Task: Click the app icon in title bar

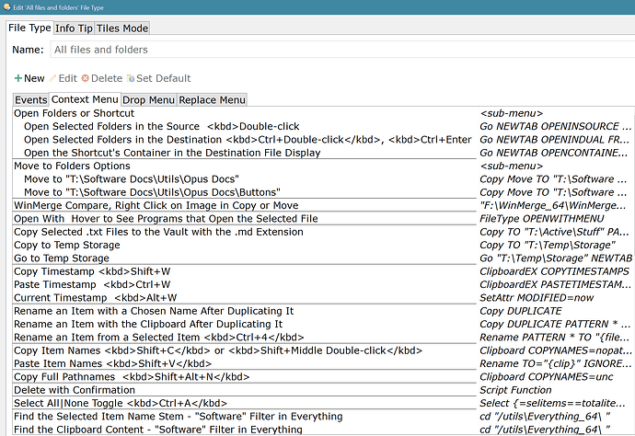Action: pyautogui.click(x=6, y=6)
